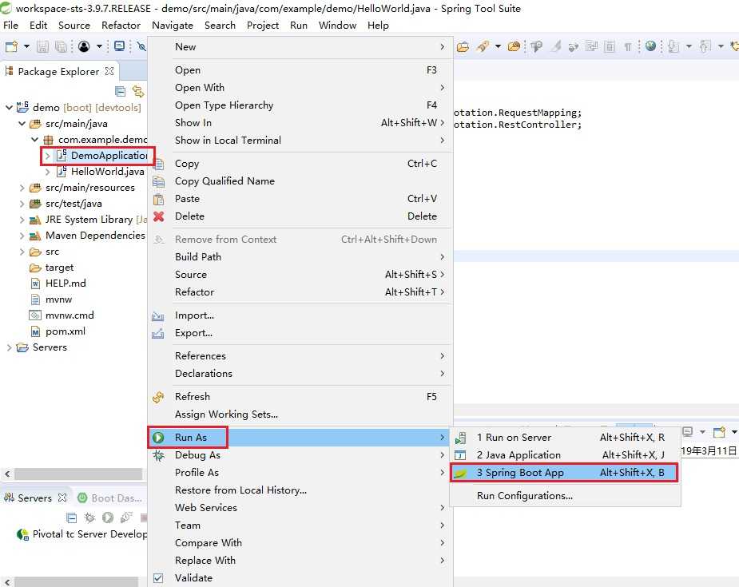Click Paste in the context menu
This screenshot has width=739, height=587.
(x=300, y=198)
